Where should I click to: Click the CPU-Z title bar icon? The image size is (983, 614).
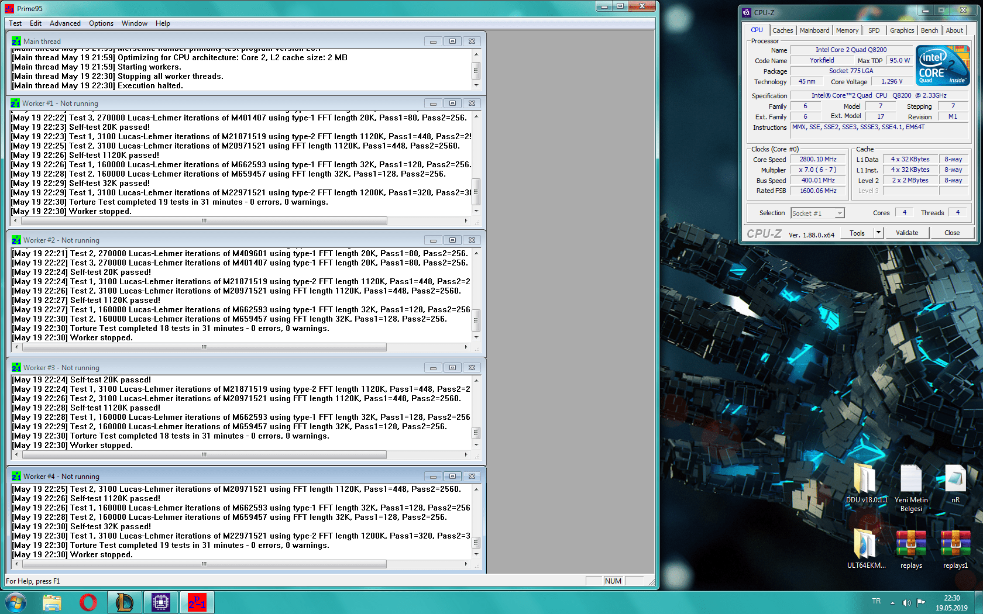(x=747, y=12)
